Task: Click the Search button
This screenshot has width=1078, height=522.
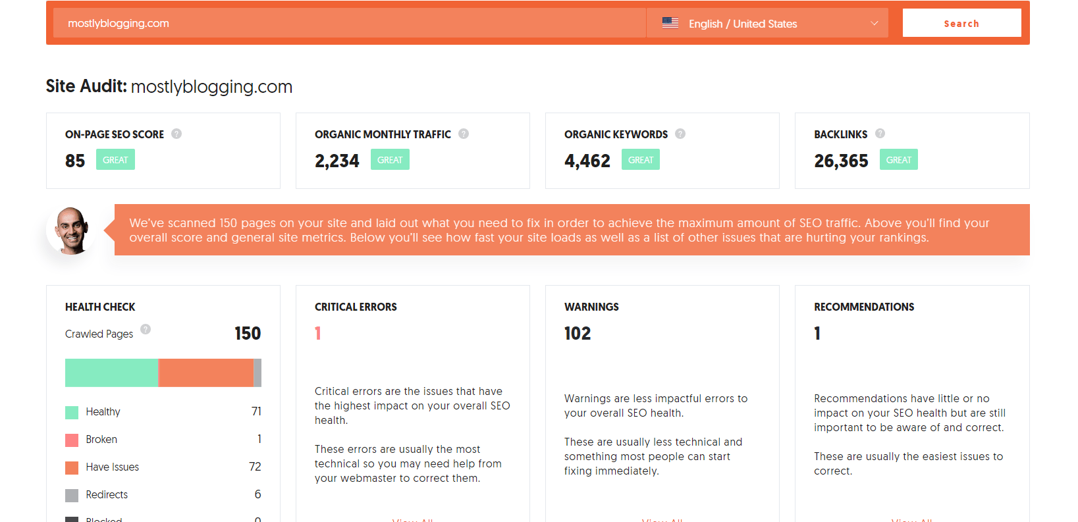Action: coord(961,23)
